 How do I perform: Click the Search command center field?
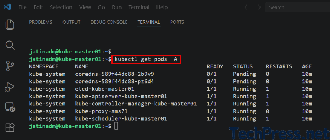tap(297, 7)
